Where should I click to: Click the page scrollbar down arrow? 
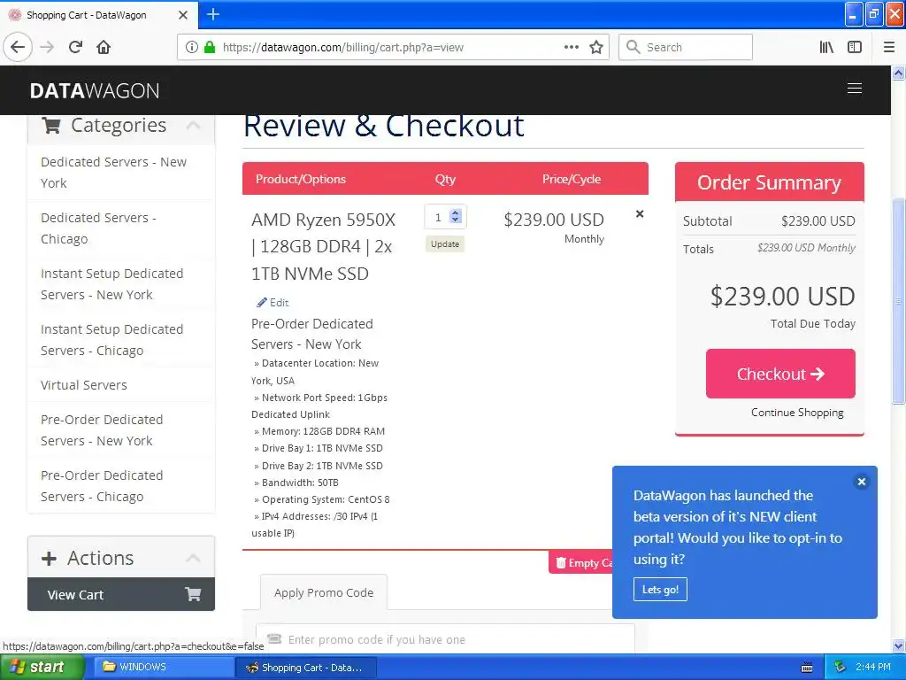(899, 646)
